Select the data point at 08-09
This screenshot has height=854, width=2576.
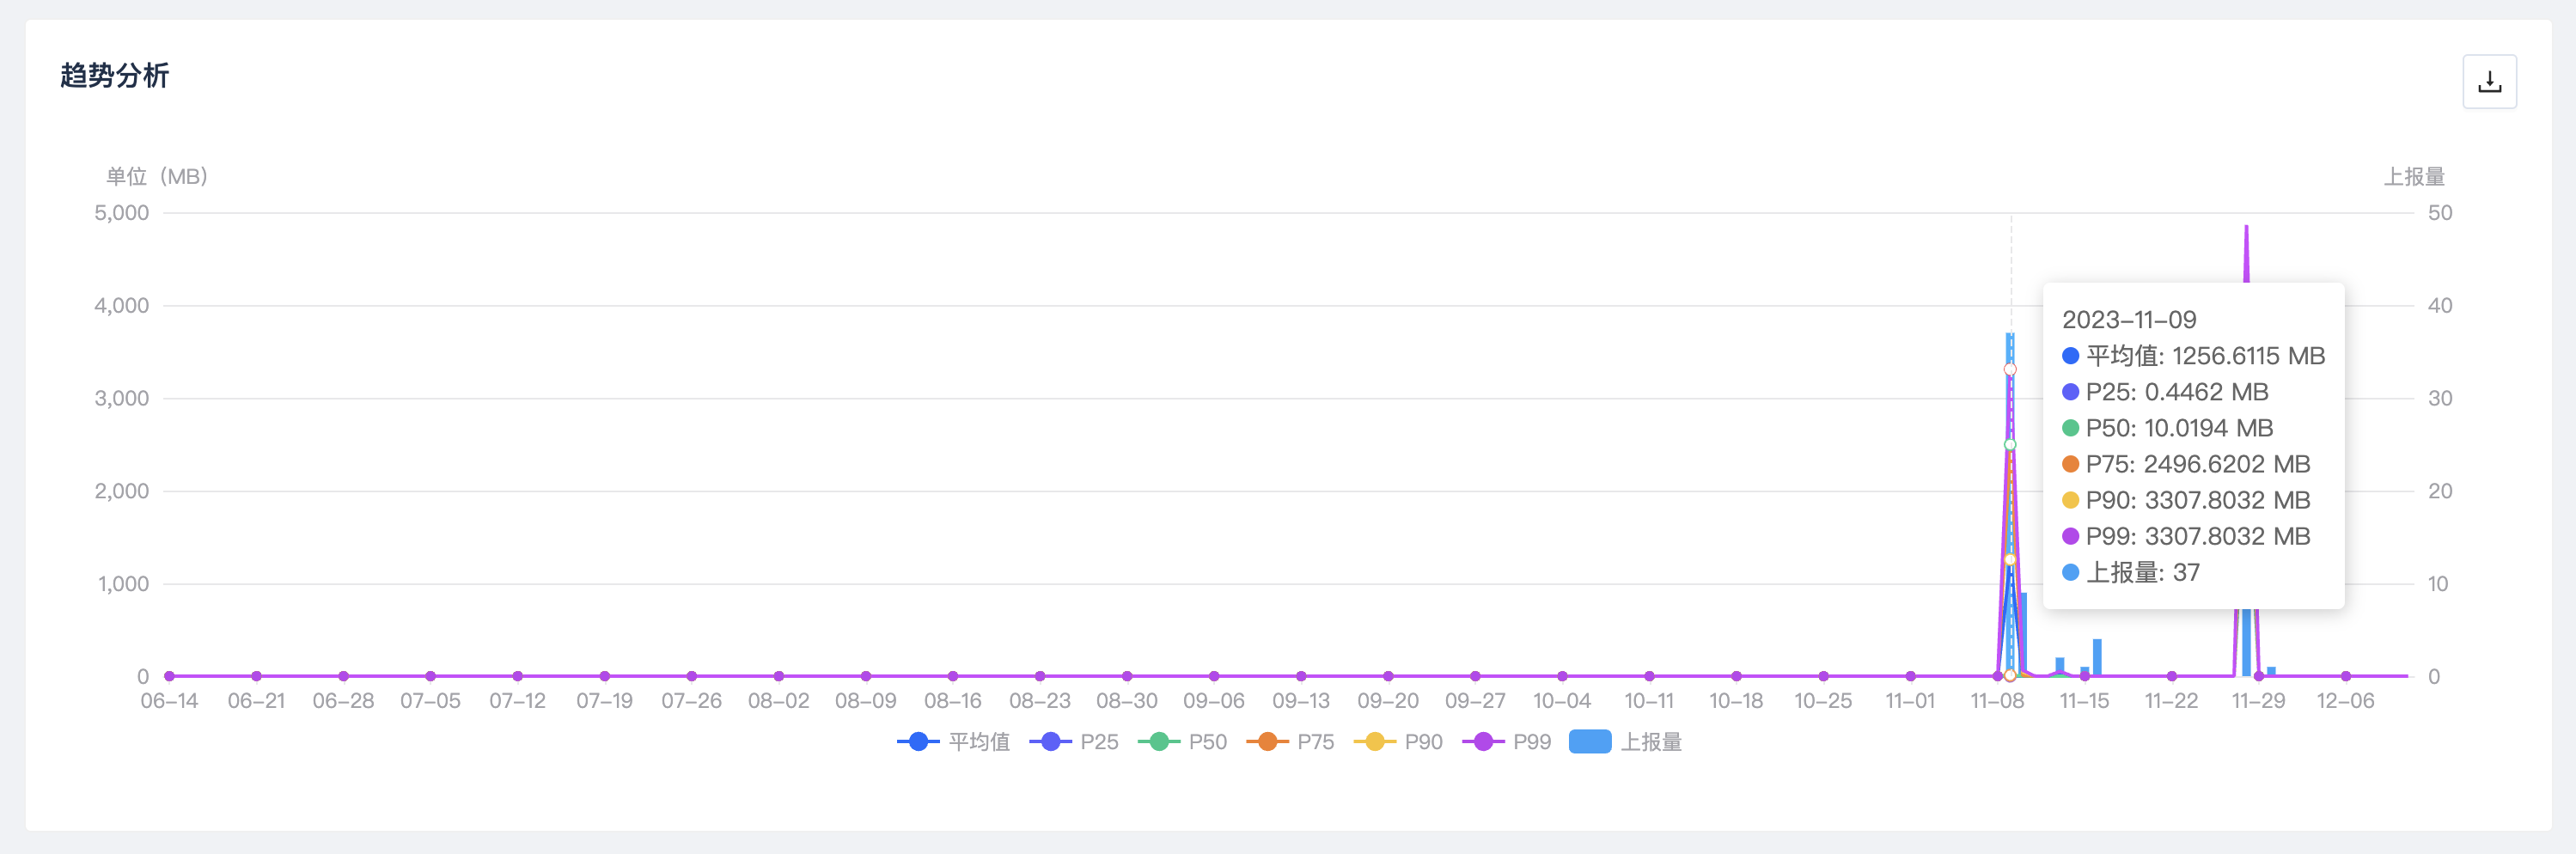click(x=866, y=676)
